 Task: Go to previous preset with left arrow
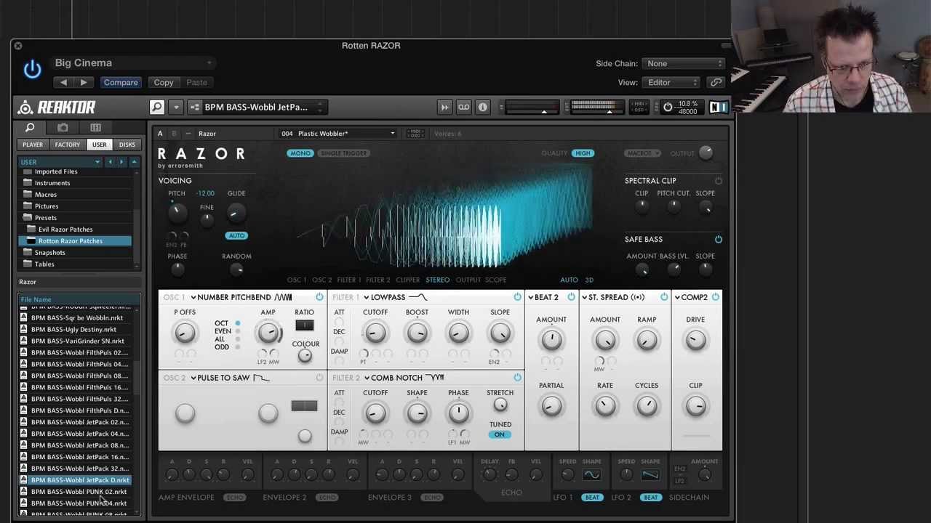coord(63,83)
